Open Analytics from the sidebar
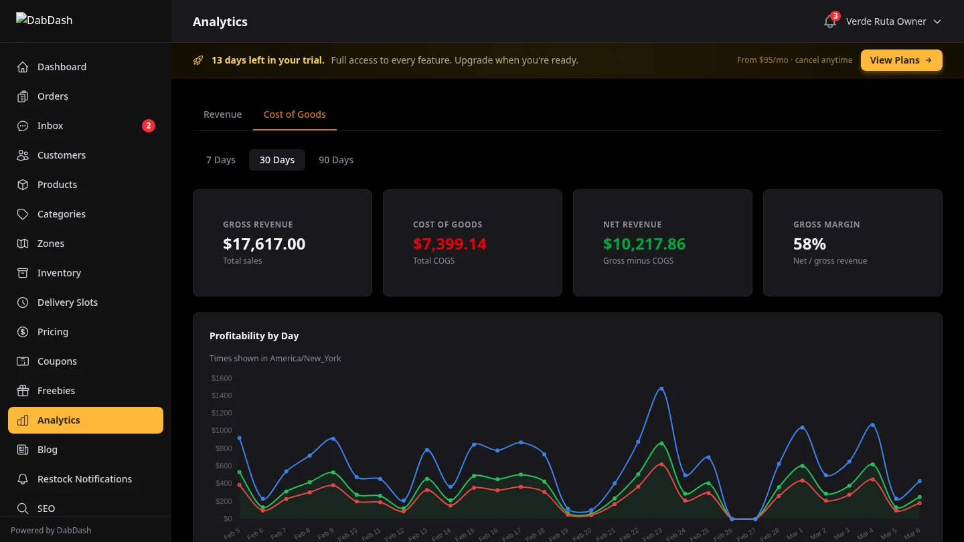Image resolution: width=964 pixels, height=542 pixels. [x=59, y=420]
